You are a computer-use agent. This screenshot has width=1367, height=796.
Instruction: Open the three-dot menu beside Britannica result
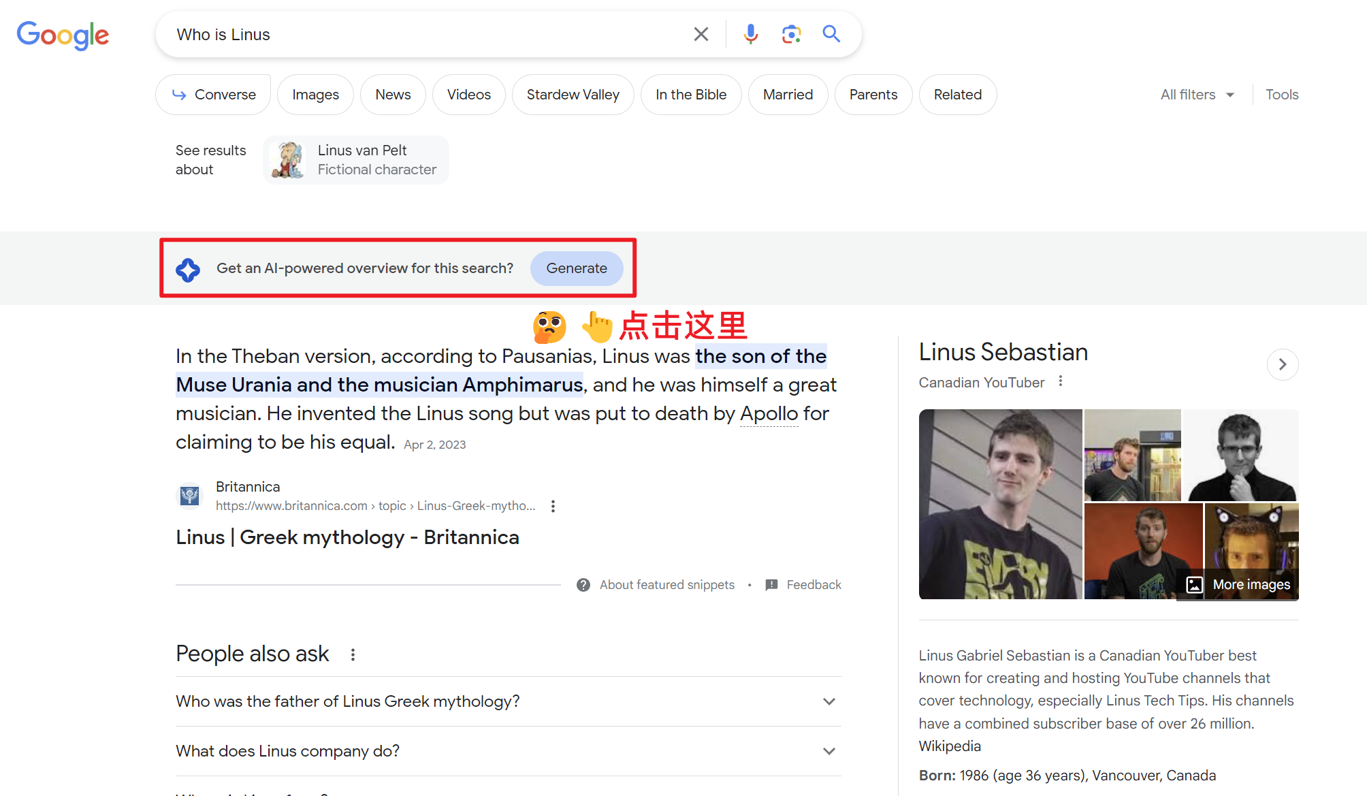click(553, 505)
